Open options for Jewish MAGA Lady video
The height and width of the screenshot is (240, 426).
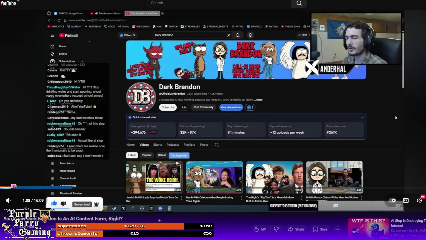[181, 198]
